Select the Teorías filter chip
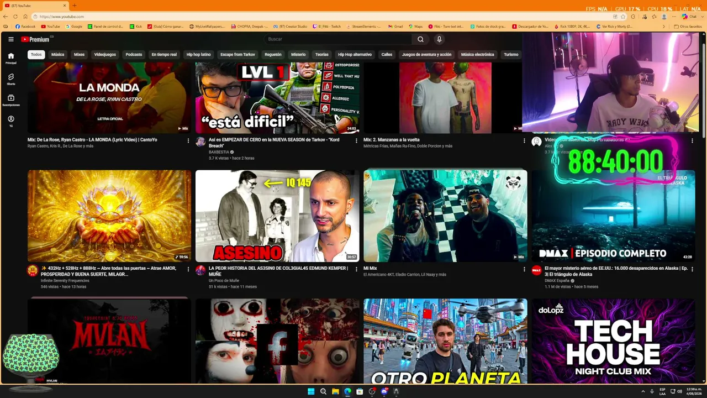 (321, 55)
